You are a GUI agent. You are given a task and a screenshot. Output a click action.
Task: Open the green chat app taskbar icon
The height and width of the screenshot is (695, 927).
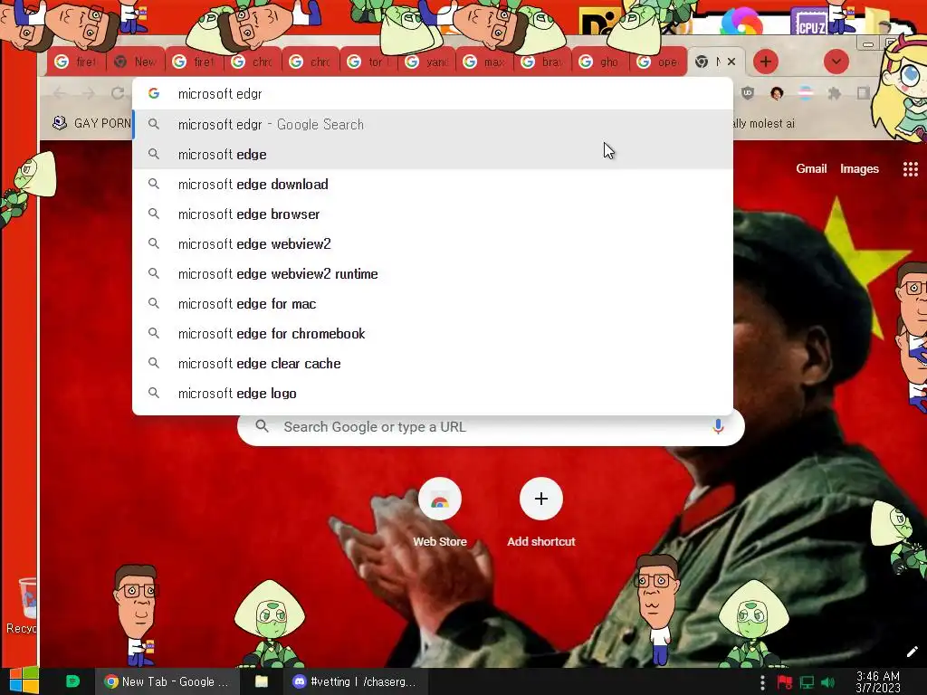[x=72, y=681]
